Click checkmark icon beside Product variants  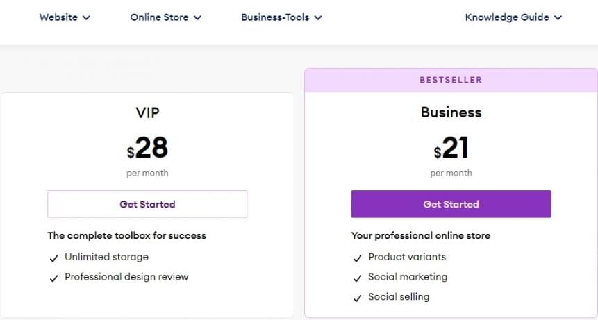tap(357, 258)
